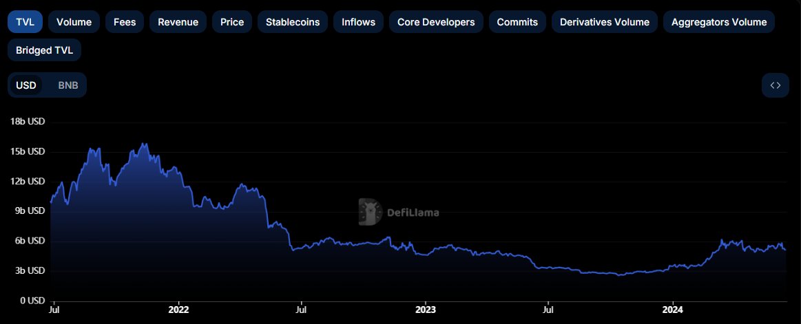
Task: Select the TVL metric tab
Action: [x=25, y=22]
